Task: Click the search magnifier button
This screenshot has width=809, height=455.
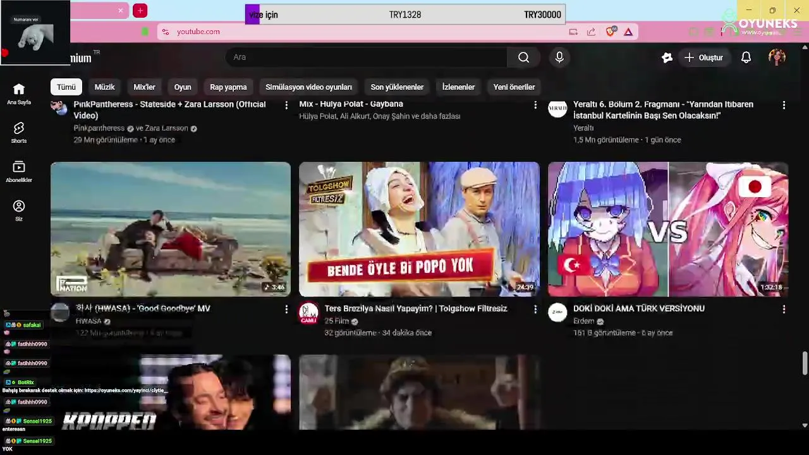Action: click(523, 58)
